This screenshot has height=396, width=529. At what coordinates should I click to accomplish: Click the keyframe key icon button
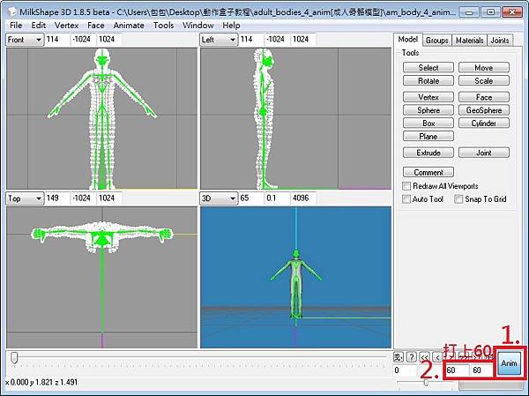click(x=399, y=357)
